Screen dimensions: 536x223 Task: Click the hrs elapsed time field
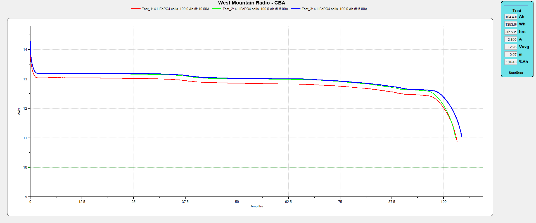click(x=511, y=32)
